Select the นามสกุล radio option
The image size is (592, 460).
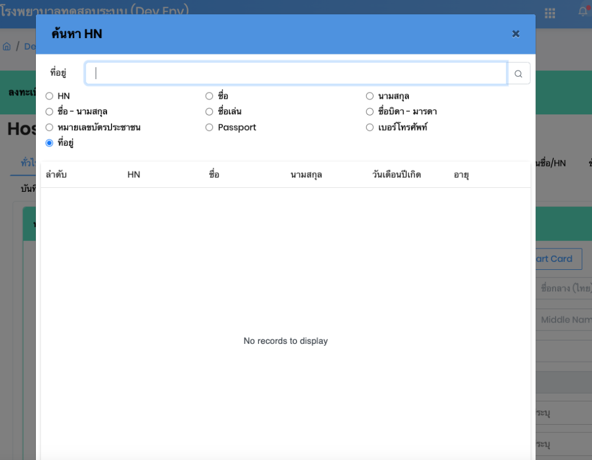370,96
